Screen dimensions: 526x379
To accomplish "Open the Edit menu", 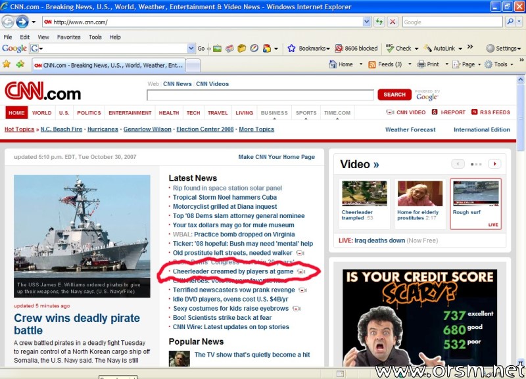I will pyautogui.click(x=25, y=37).
